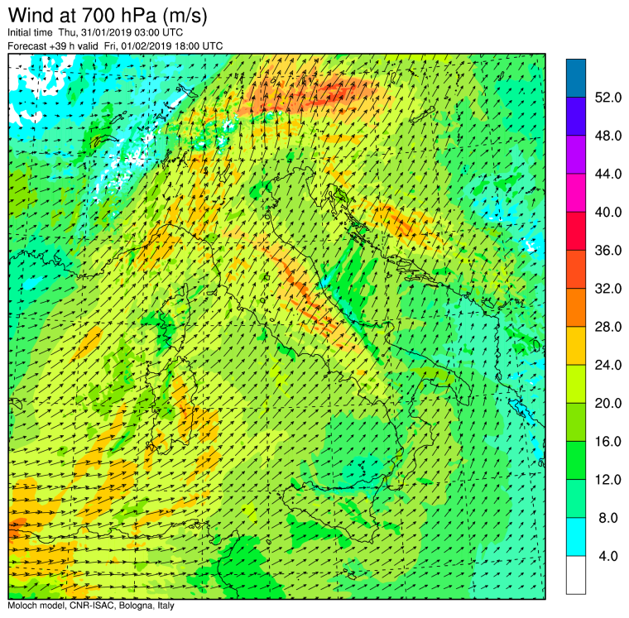Select the amber legend swatch between 24.0 and 28.0
Viewport: 629px width, 618px height.
click(576, 346)
